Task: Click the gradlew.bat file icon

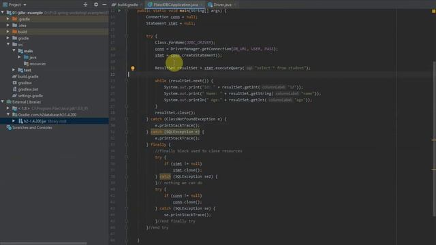Action: pos(15,89)
